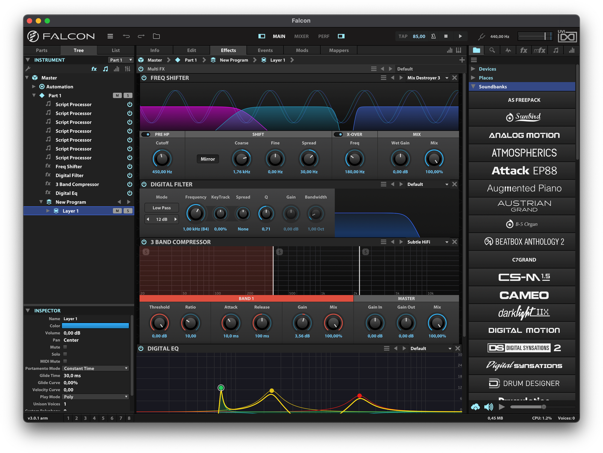This screenshot has width=603, height=453.
Task: Open the browser fx icon tab
Action: click(x=523, y=50)
